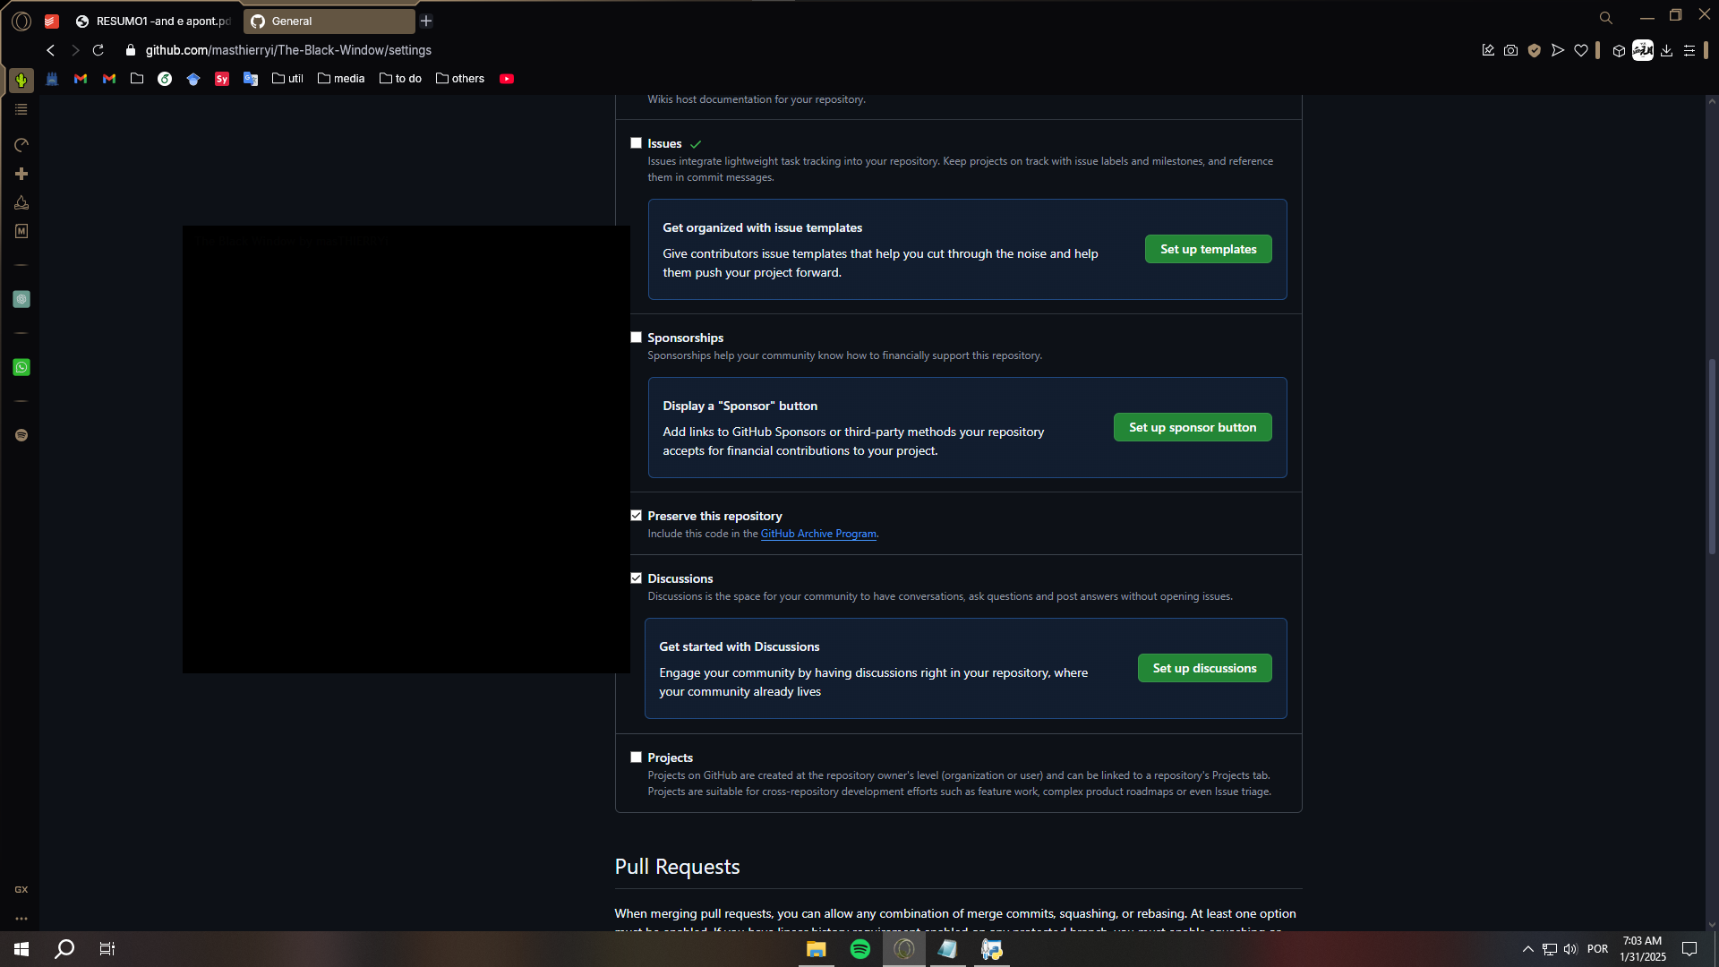1719x967 pixels.
Task: Open a new browser tab
Action: (426, 21)
